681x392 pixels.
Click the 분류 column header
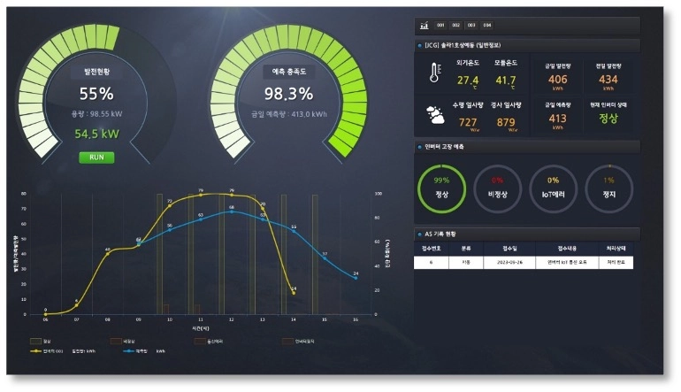[465, 249]
